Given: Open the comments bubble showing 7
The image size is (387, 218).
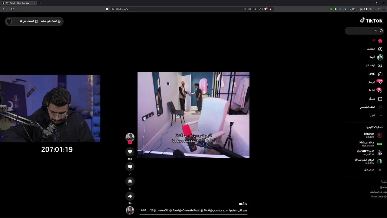Looking at the screenshot, I should [130, 167].
